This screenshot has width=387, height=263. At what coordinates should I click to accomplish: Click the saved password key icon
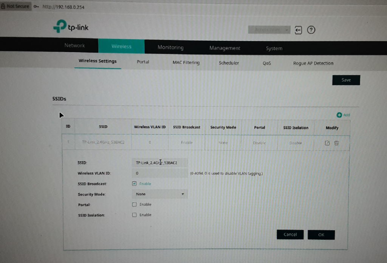pyautogui.click(x=36, y=7)
